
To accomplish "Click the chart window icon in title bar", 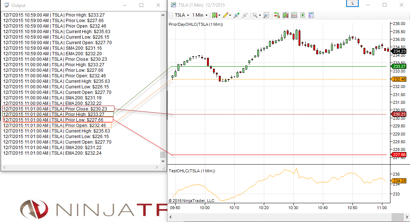I will 173,5.
